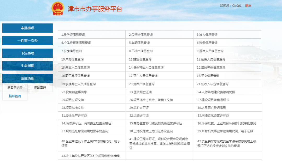
Task: Select 31.安全生产许可证
Action: click(x=74, y=116)
